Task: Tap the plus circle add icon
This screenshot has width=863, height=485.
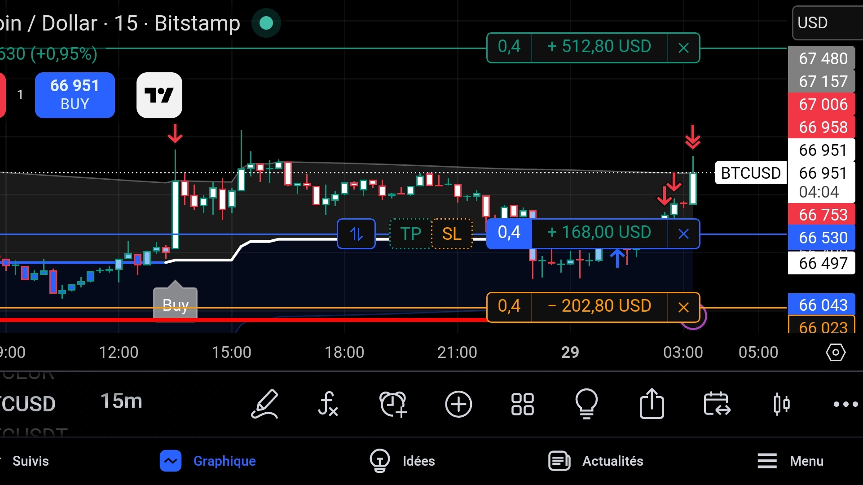Action: tap(458, 404)
